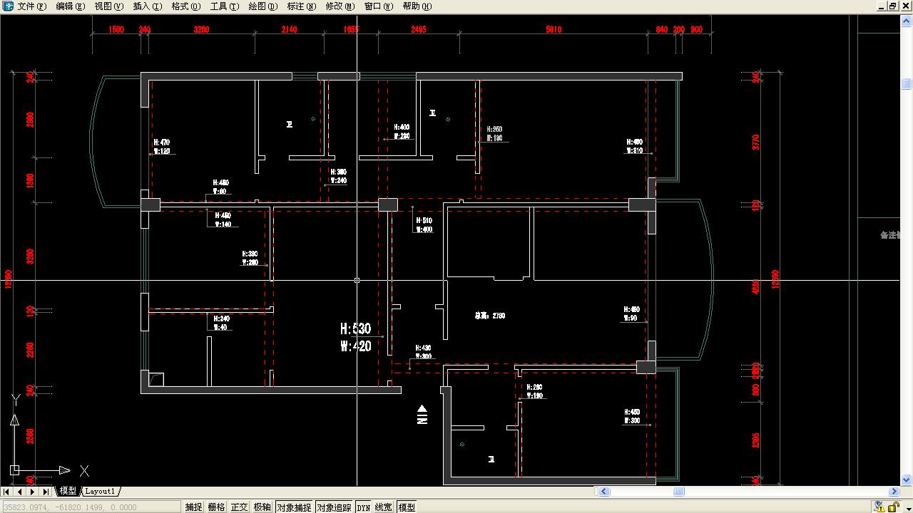
Task: Select the 3770 right dimension text
Action: click(756, 142)
